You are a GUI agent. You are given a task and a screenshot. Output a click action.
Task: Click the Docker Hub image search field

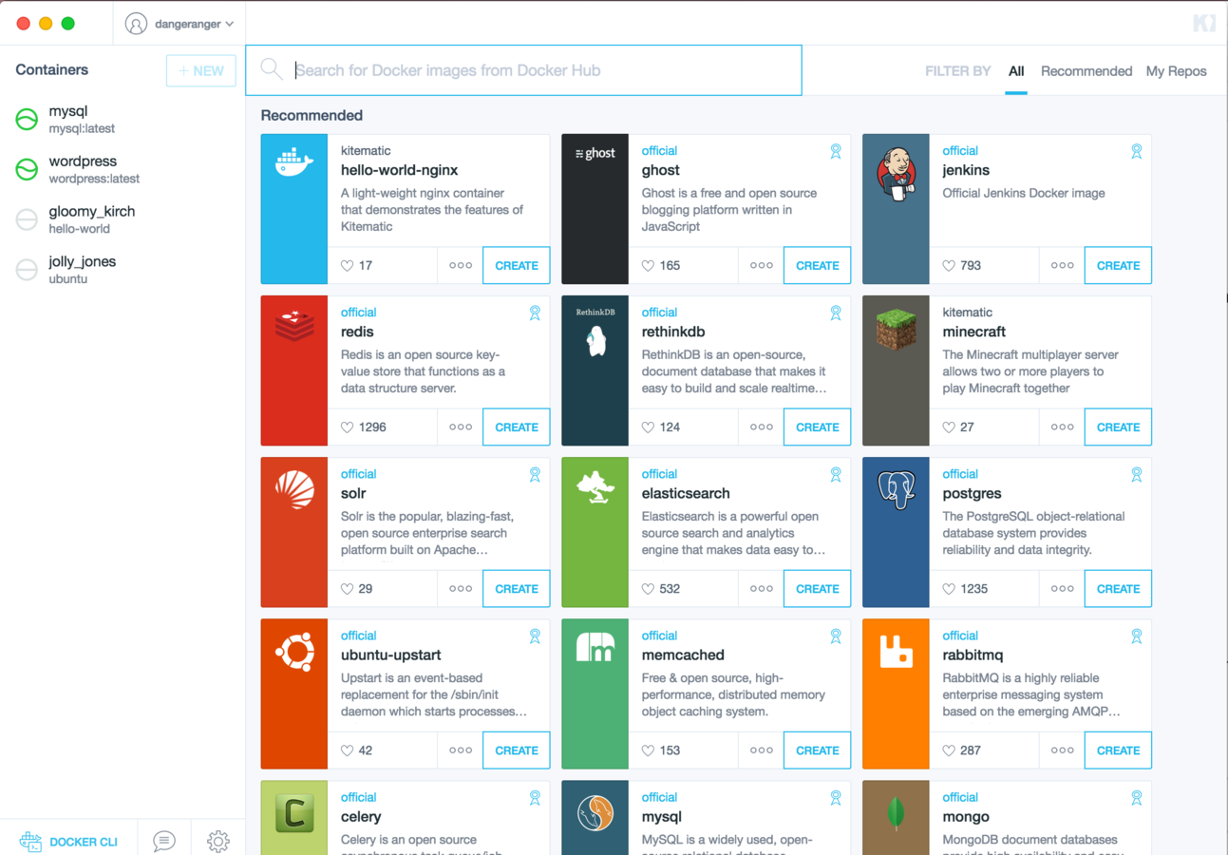click(523, 70)
